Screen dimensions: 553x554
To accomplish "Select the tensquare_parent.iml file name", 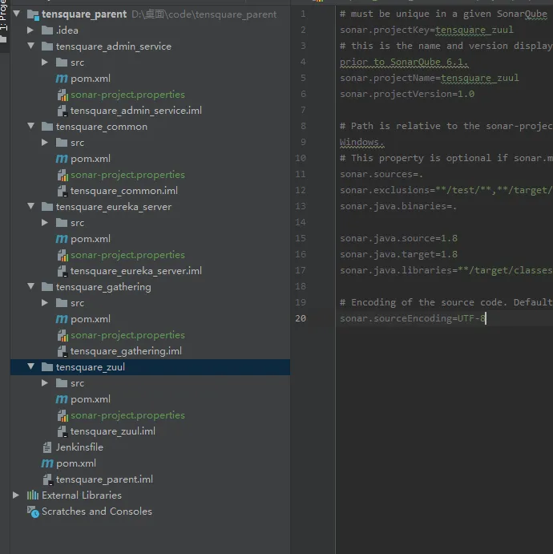I will 104,479.
